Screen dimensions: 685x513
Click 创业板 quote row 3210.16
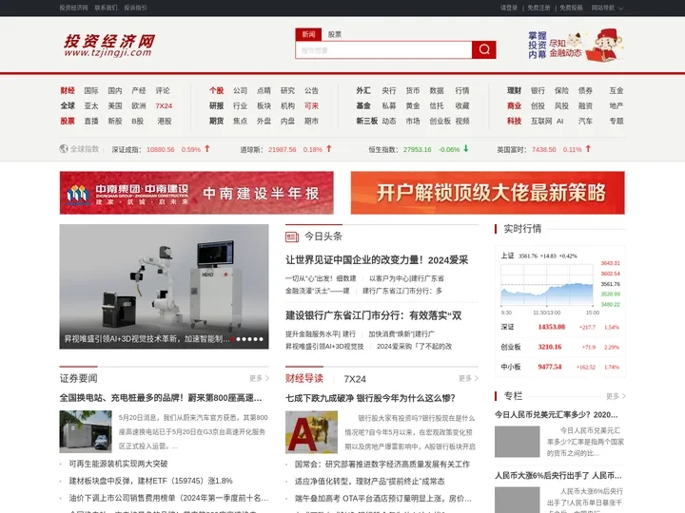[560, 348]
